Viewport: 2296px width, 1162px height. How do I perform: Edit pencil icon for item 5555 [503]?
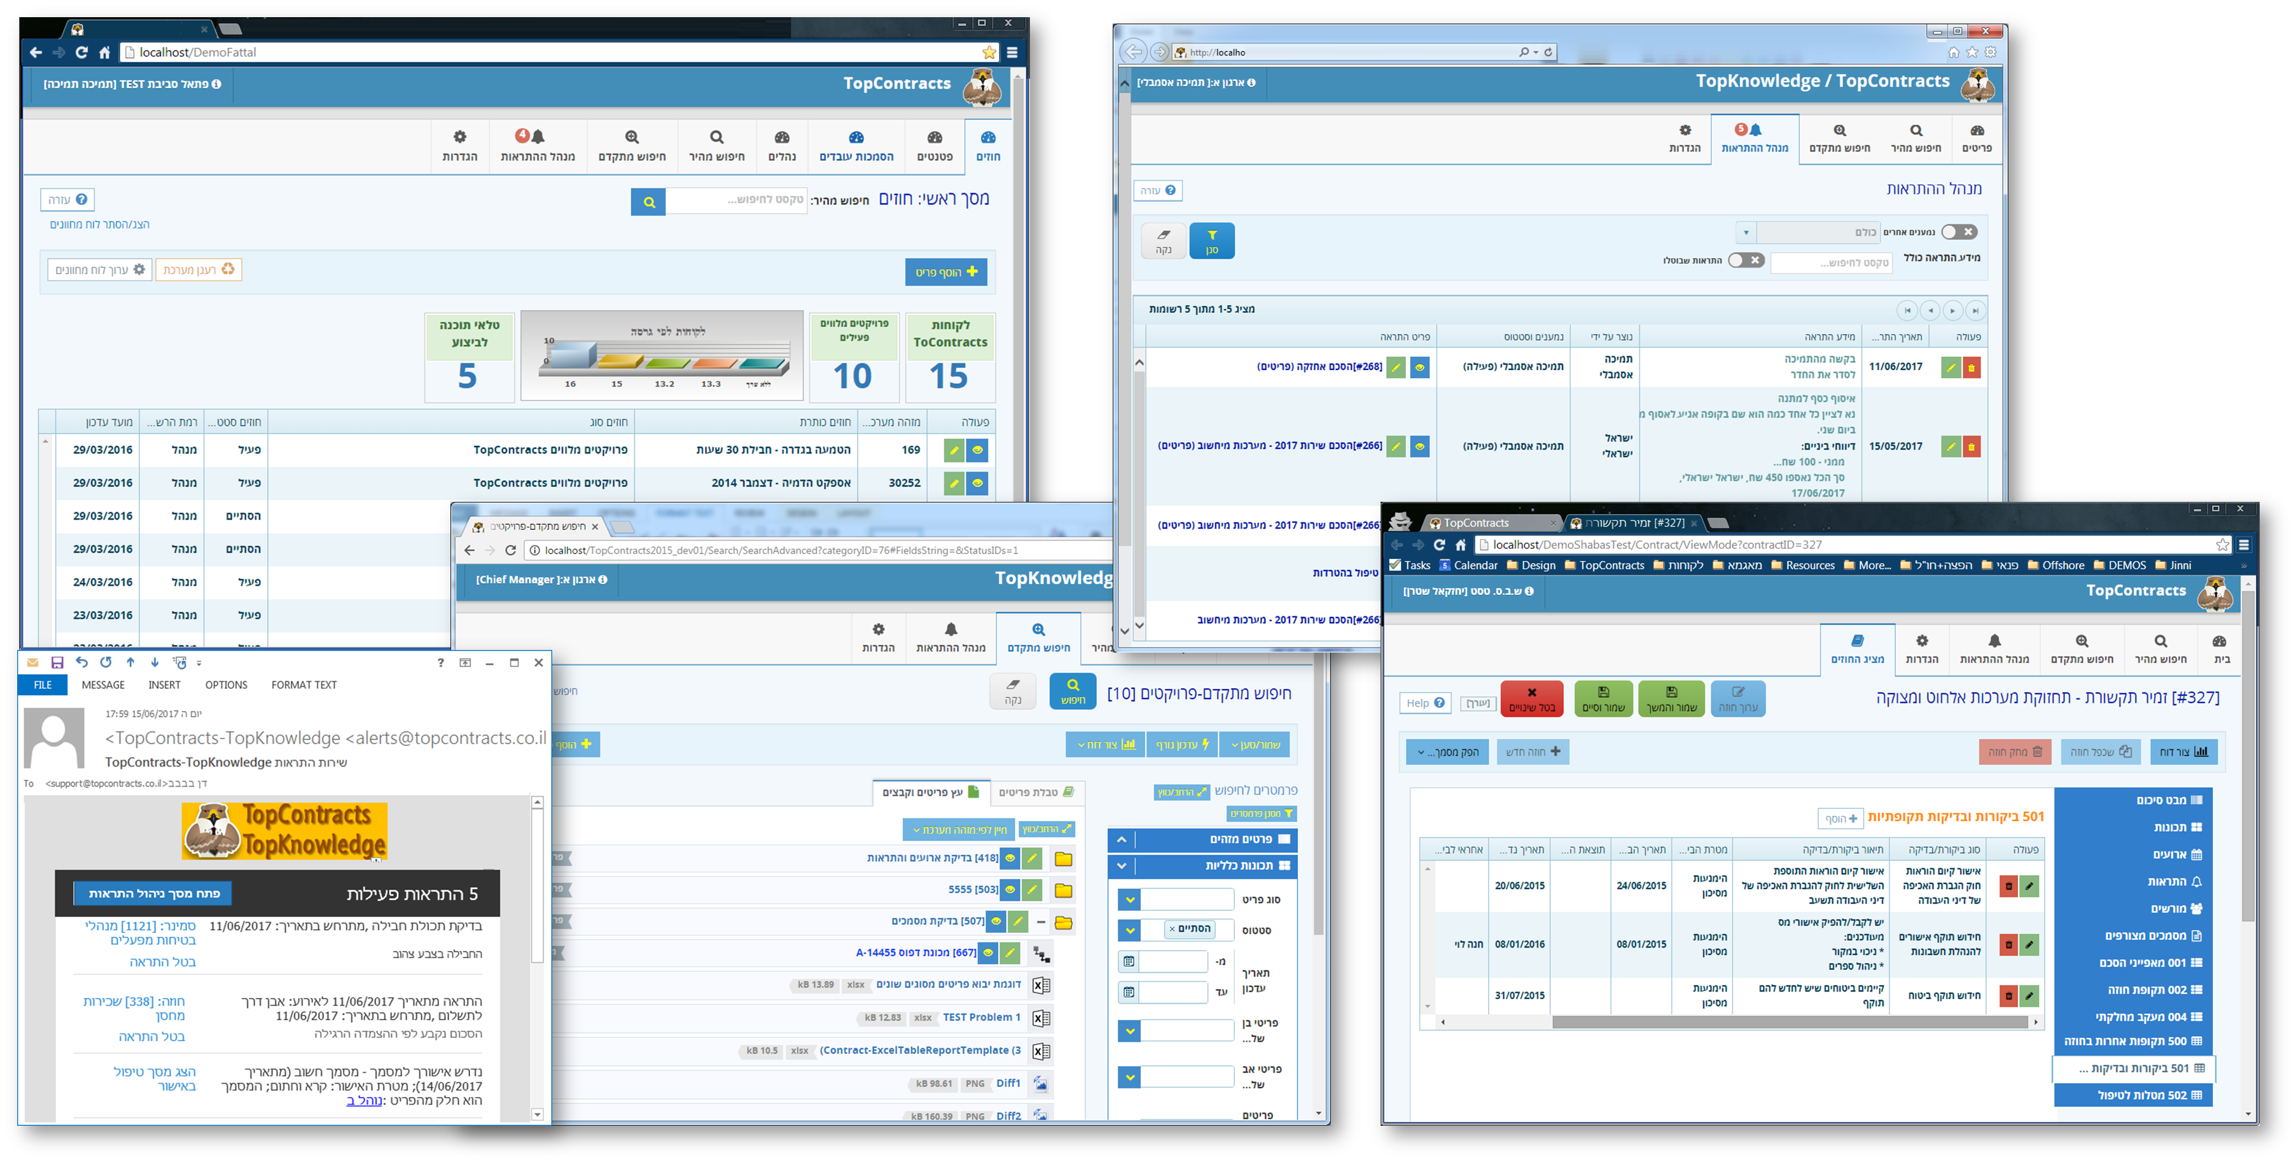(1032, 889)
